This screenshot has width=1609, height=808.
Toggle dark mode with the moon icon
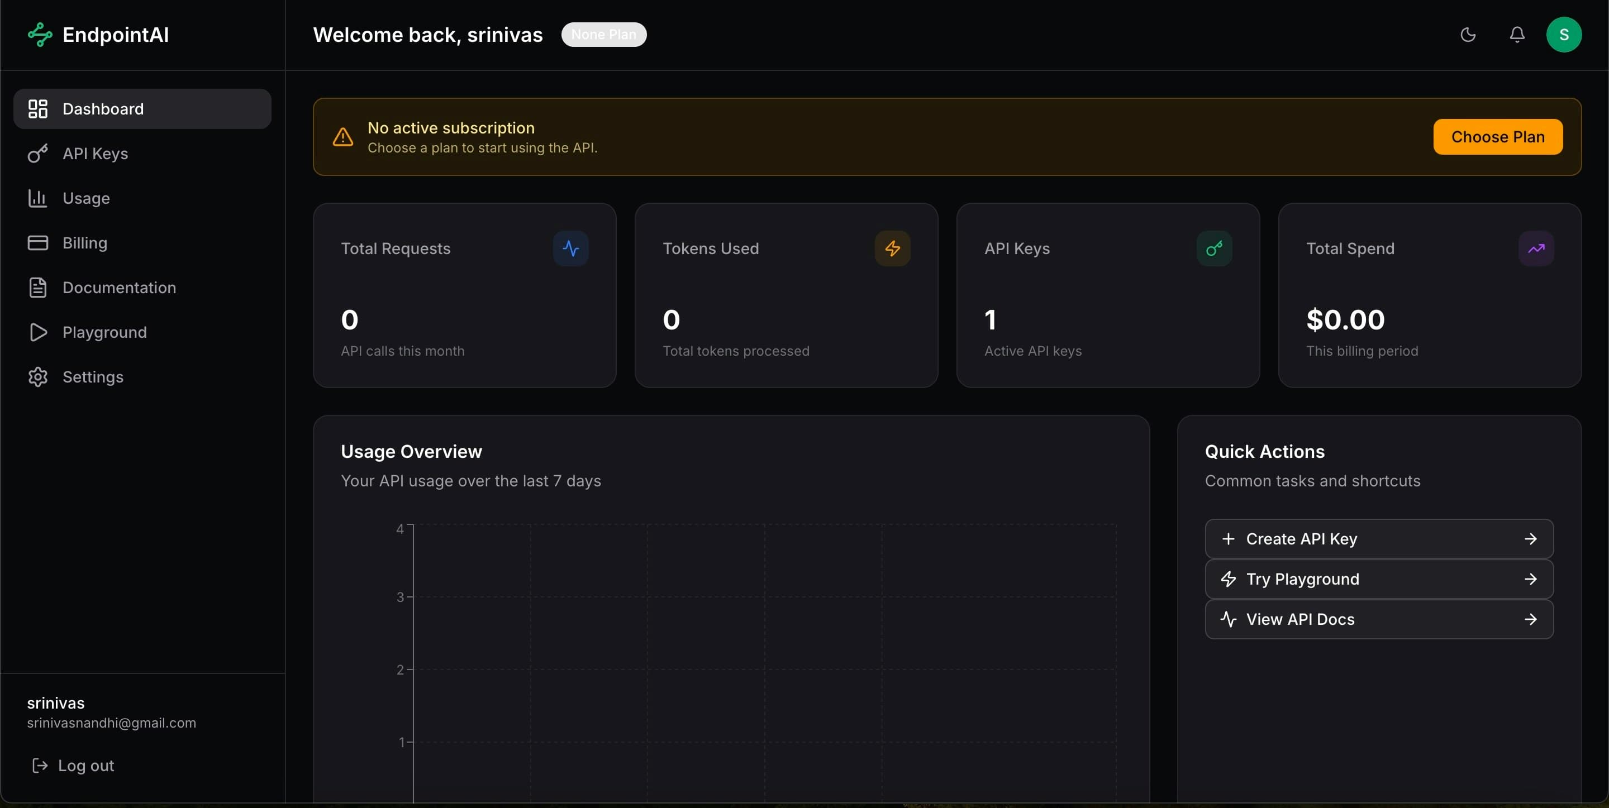pyautogui.click(x=1468, y=35)
